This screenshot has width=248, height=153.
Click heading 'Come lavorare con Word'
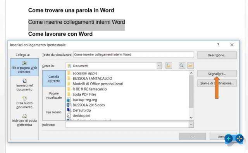60,34
